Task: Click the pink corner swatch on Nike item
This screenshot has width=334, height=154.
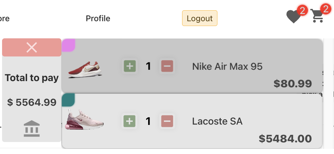Action: (x=68, y=45)
